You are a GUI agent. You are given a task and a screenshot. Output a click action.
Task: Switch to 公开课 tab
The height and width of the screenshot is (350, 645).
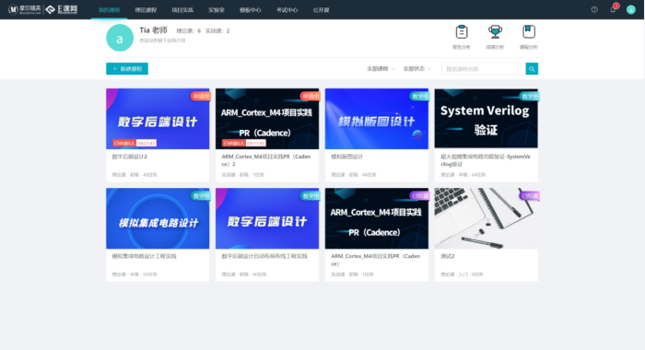pos(321,10)
